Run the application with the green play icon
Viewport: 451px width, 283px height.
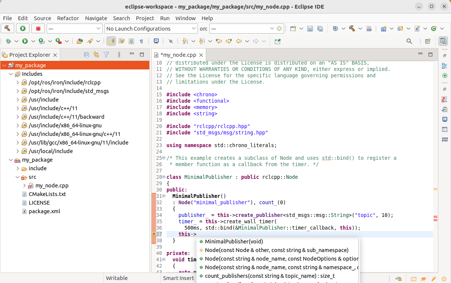coord(23,28)
